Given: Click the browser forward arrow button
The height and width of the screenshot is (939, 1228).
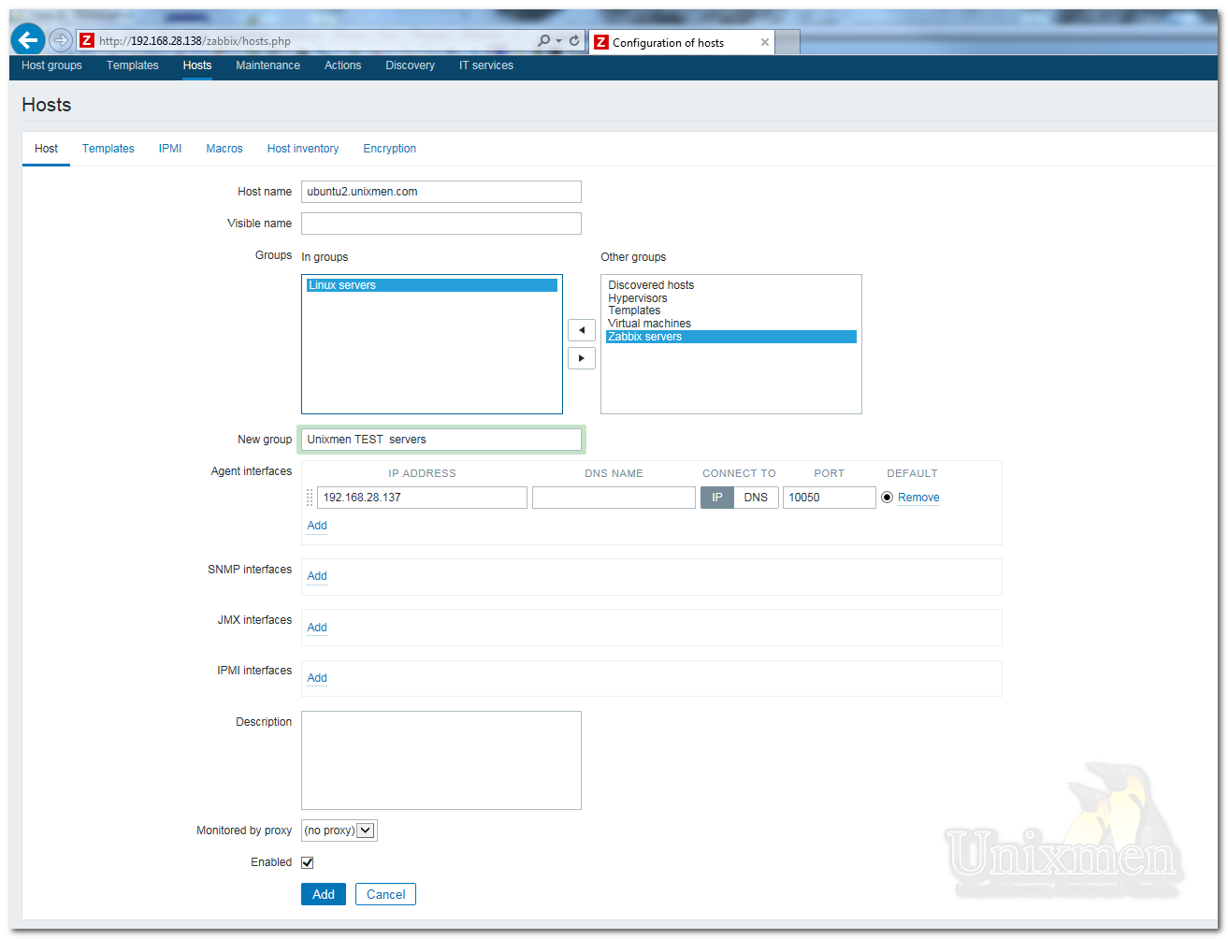Looking at the screenshot, I should pyautogui.click(x=61, y=40).
